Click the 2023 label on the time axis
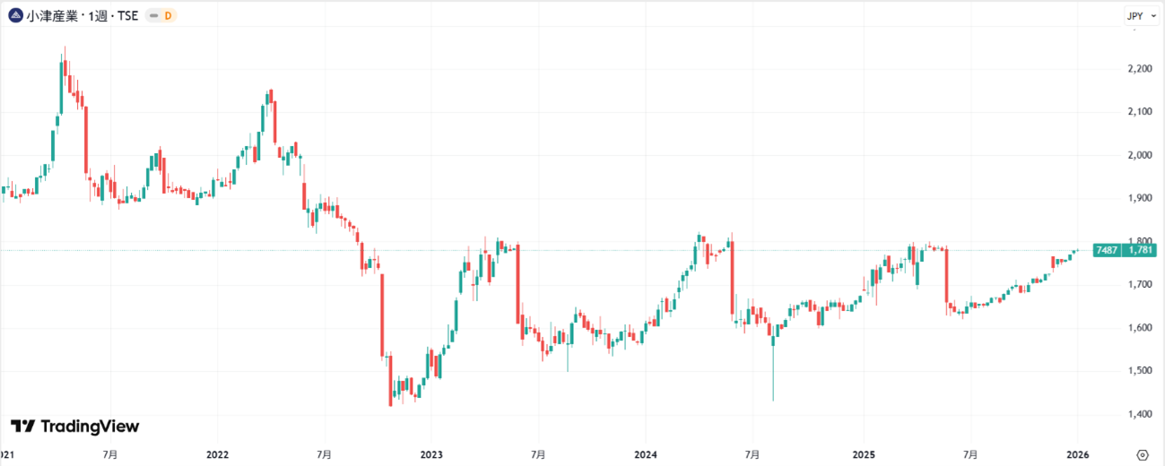The width and height of the screenshot is (1165, 466). 431,454
